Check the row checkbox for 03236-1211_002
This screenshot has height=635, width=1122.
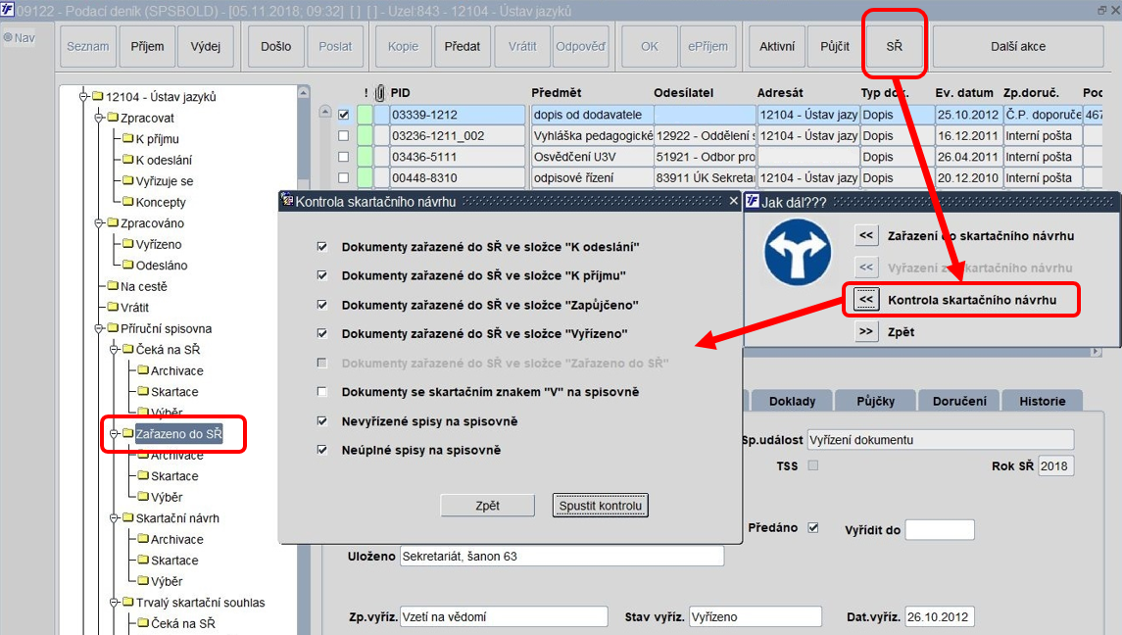[344, 135]
